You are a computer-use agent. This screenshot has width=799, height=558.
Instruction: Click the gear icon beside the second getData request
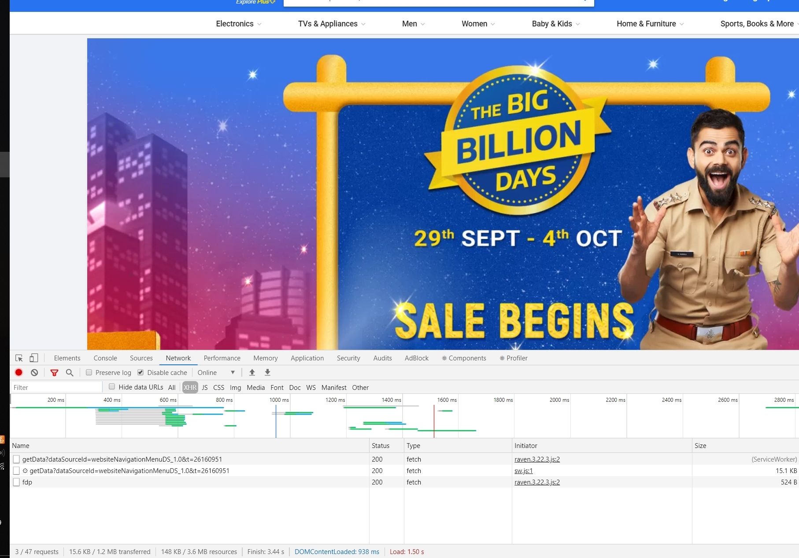tap(25, 471)
